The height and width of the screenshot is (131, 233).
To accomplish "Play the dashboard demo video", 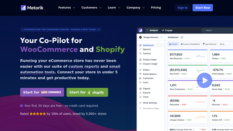I will (204, 81).
